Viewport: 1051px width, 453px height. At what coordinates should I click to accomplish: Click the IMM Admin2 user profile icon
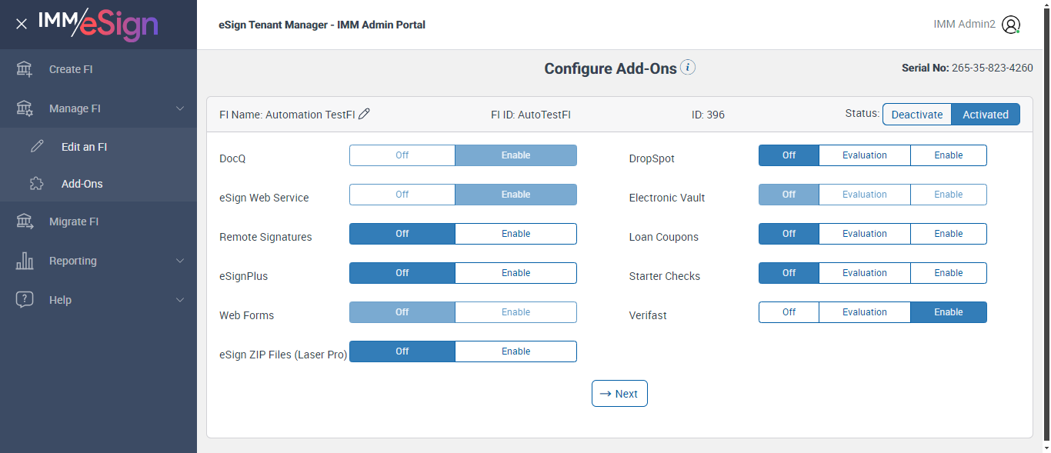[1011, 25]
